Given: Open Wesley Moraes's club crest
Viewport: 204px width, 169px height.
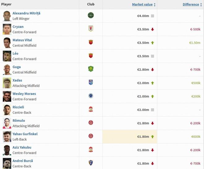Looking at the screenshot, I should [x=91, y=96].
